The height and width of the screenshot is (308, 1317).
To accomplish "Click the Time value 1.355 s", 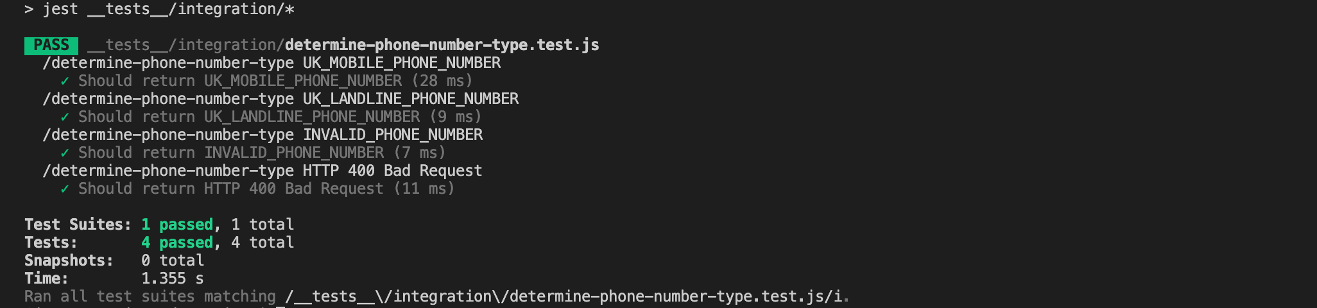I will pos(173,278).
